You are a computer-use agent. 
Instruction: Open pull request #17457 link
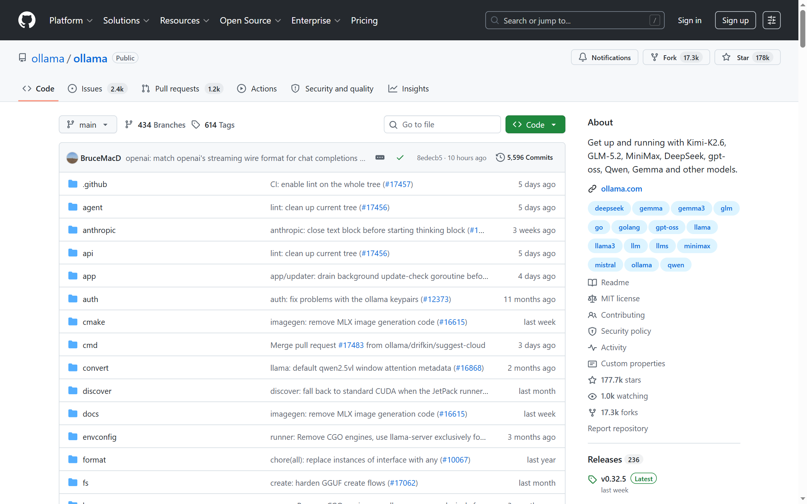tap(398, 184)
